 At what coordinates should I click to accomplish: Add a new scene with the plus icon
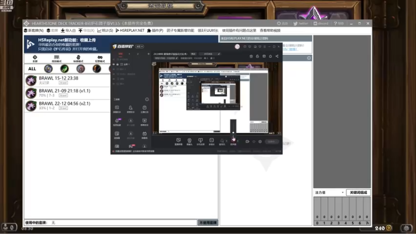149,54
